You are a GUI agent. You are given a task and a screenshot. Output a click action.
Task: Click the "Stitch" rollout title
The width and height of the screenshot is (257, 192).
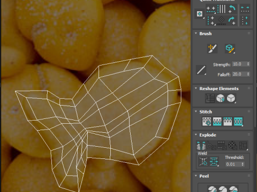click(206, 112)
